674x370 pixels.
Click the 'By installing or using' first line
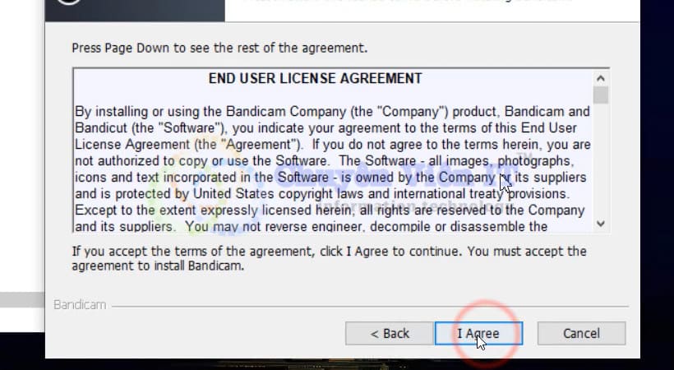pos(332,112)
